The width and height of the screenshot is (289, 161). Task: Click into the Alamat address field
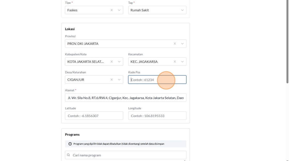click(126, 98)
